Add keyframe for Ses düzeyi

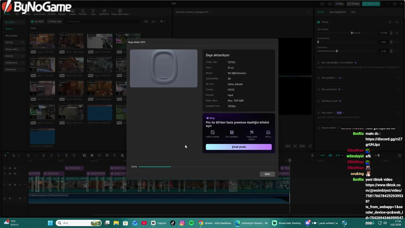(x=397, y=33)
